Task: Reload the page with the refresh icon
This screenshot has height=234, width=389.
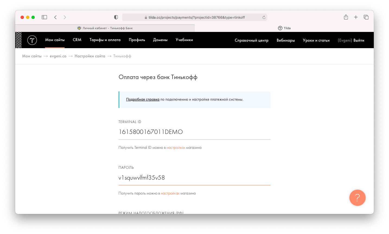Action: (264, 17)
